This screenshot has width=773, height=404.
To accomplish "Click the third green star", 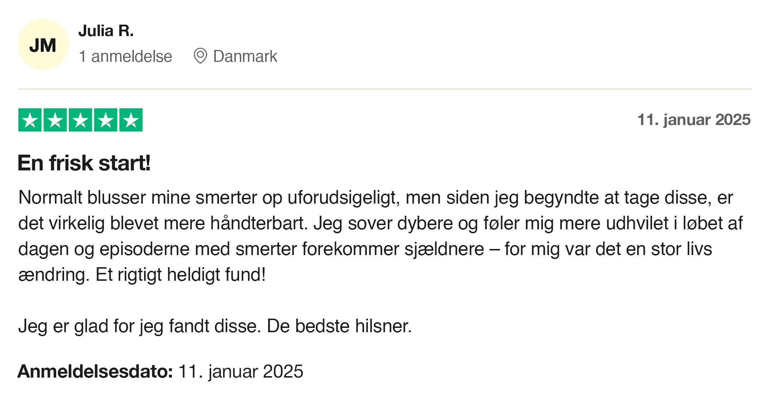I will [x=80, y=120].
